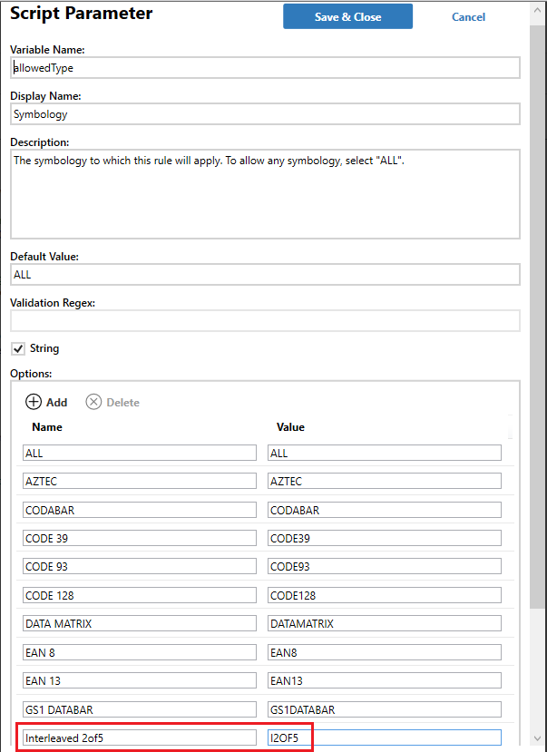Cancel the Script Parameter dialog
This screenshot has height=752, width=547.
pyautogui.click(x=468, y=17)
